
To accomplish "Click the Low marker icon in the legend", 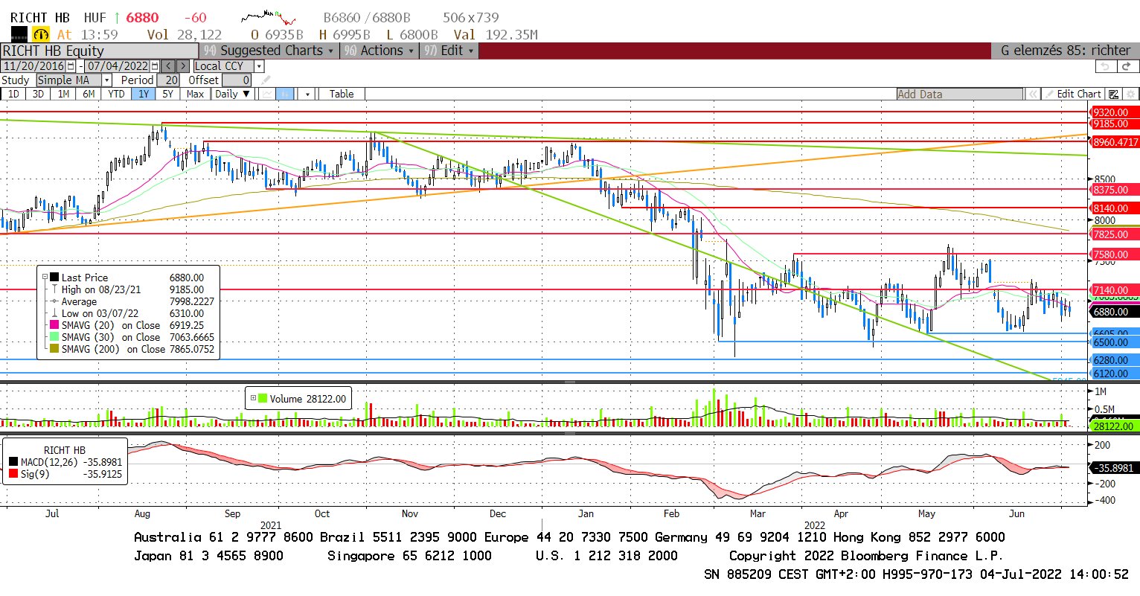I will [54, 313].
